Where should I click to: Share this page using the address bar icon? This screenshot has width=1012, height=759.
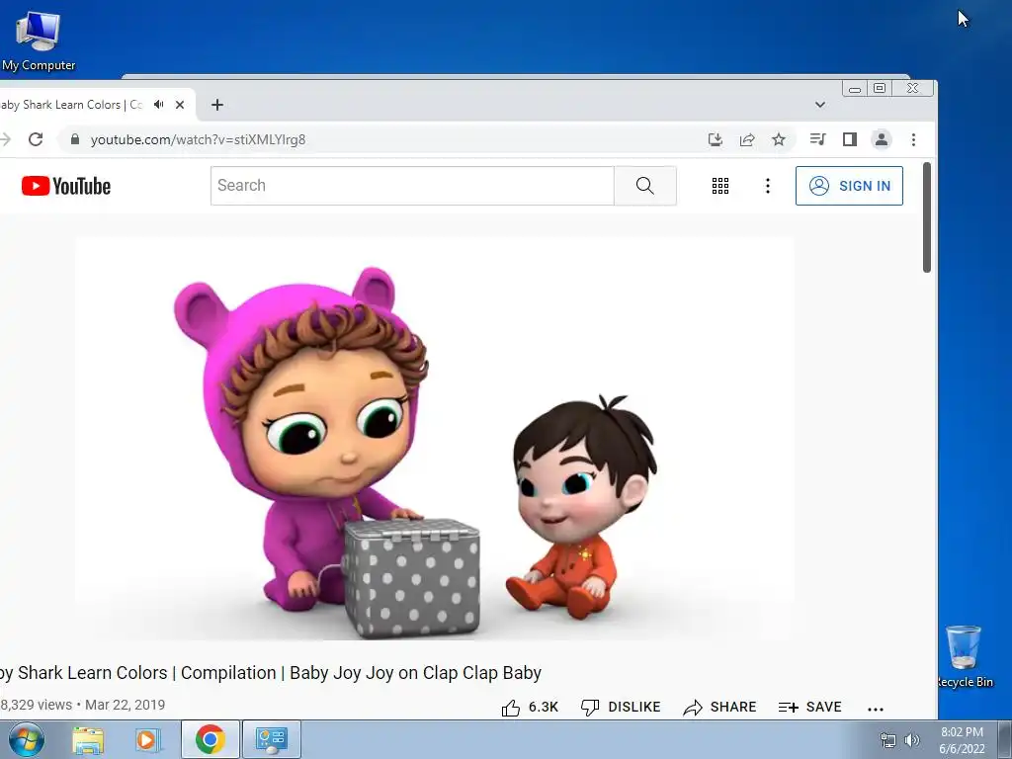pyautogui.click(x=747, y=139)
